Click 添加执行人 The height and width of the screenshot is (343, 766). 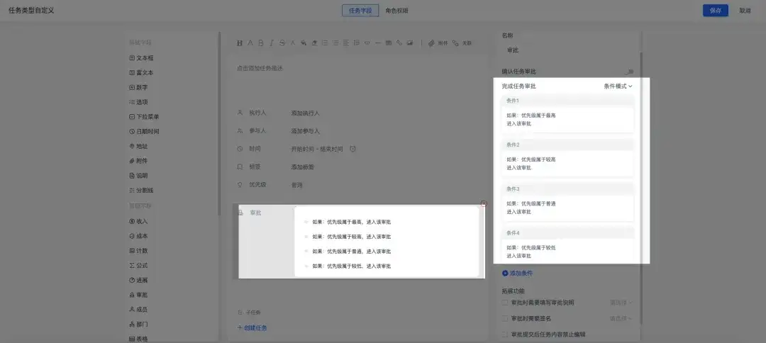(x=305, y=113)
